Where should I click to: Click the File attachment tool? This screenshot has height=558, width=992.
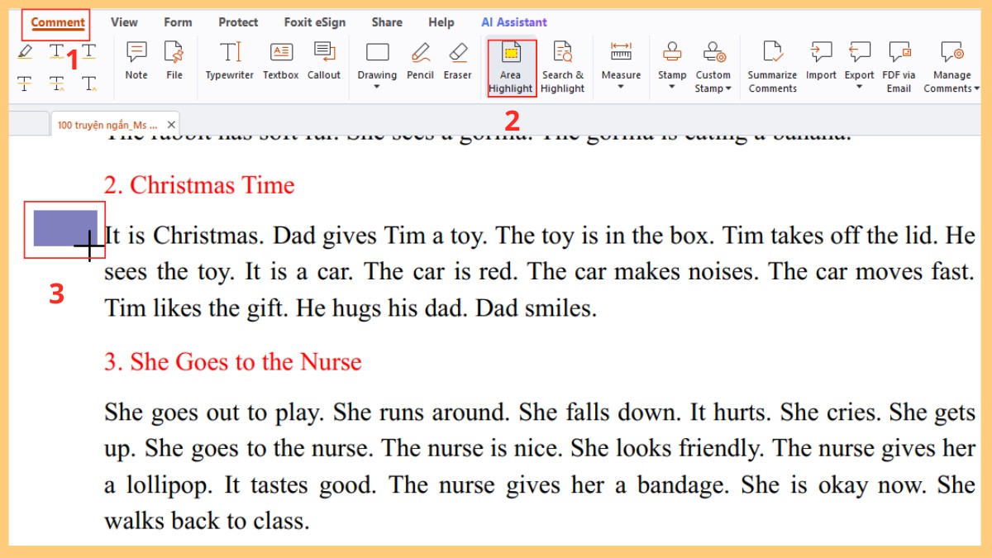[x=174, y=61]
